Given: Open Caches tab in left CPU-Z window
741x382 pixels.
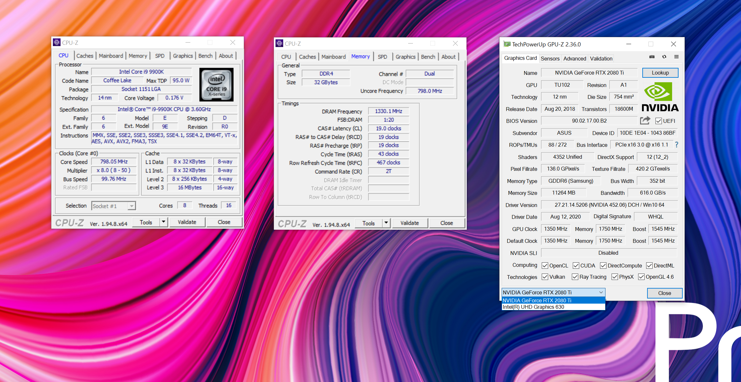Looking at the screenshot, I should pyautogui.click(x=85, y=56).
